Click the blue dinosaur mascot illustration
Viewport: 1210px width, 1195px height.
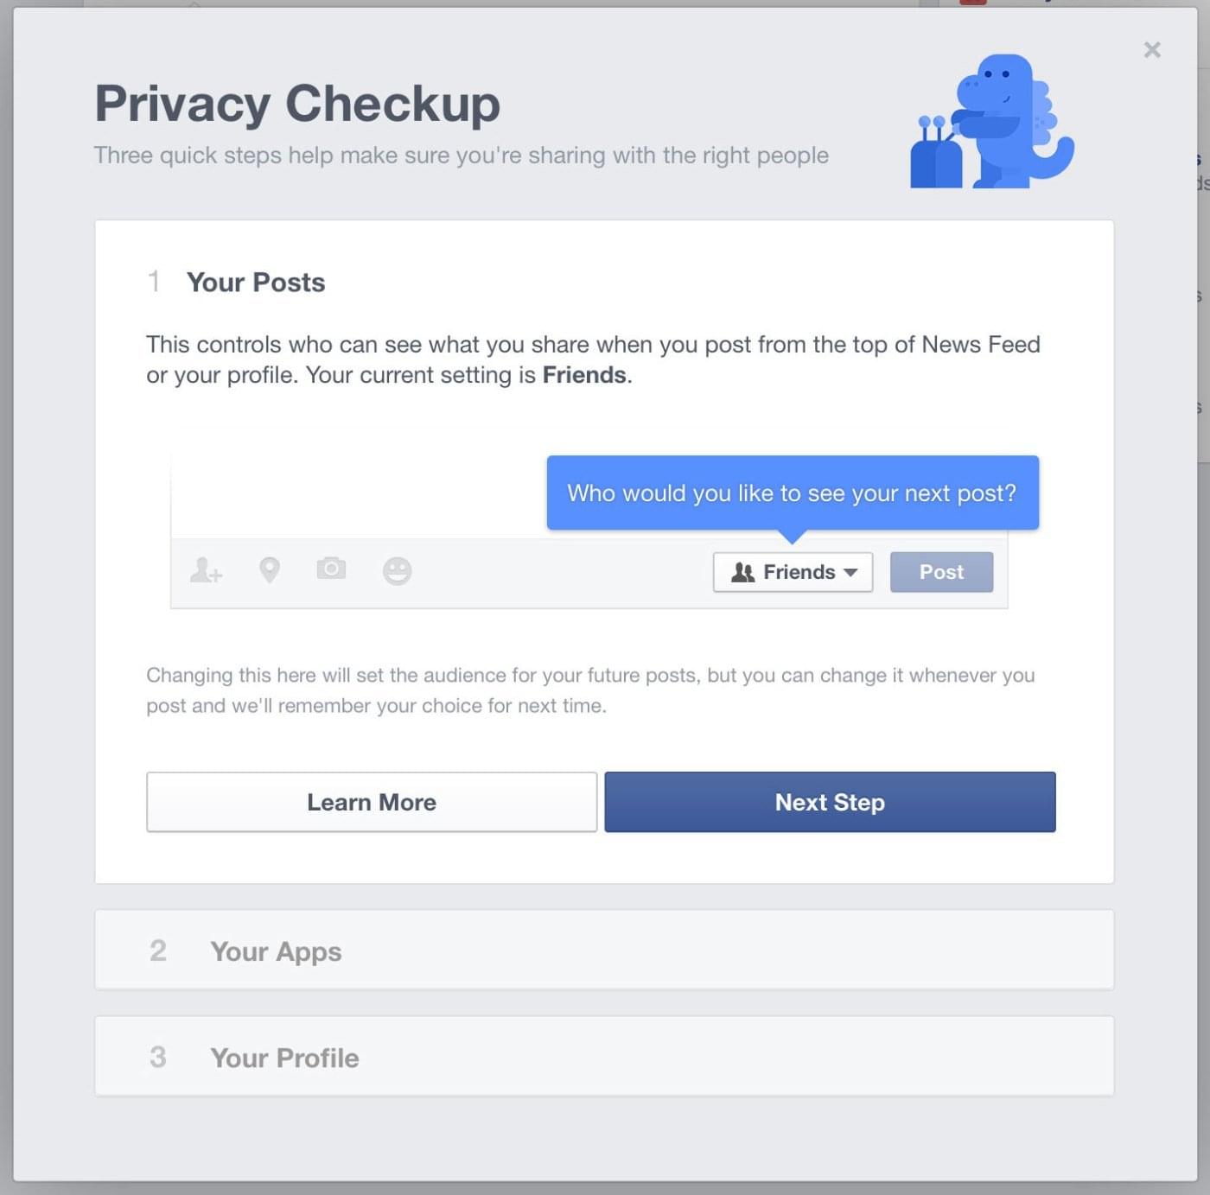992,122
